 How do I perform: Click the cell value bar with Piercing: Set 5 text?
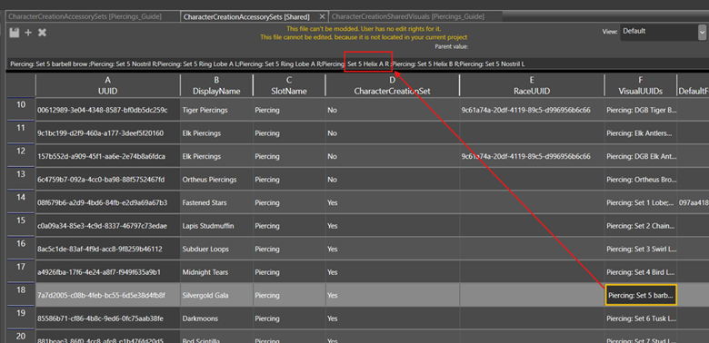click(357, 64)
